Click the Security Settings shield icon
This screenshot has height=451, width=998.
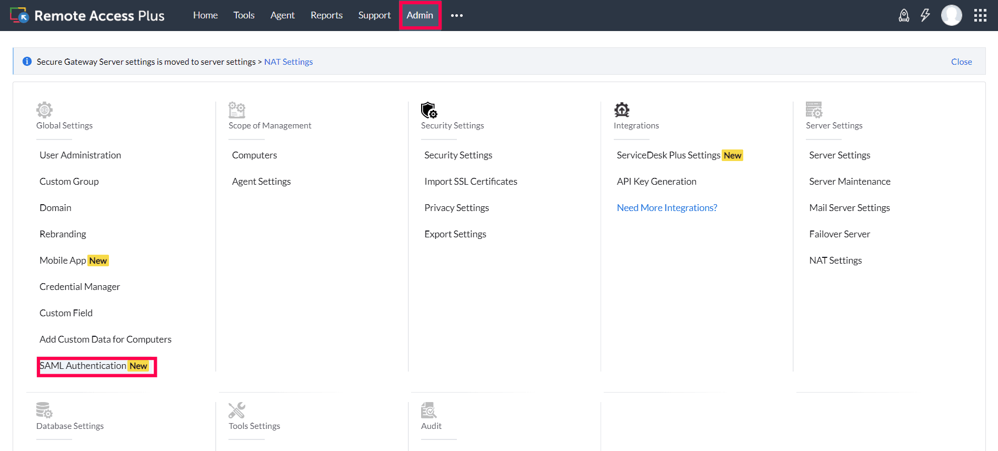(x=429, y=110)
